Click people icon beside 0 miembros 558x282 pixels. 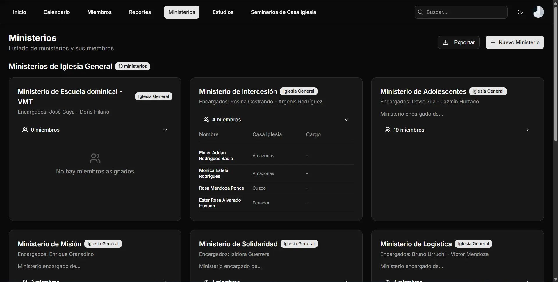[25, 130]
